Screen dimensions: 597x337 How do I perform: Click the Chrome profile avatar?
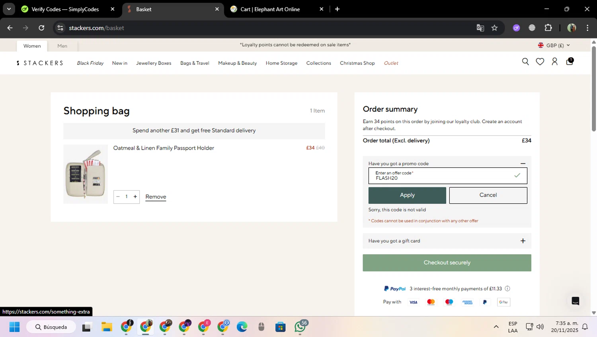(572, 28)
